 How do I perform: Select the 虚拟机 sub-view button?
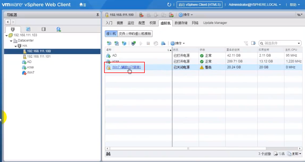(x=111, y=34)
